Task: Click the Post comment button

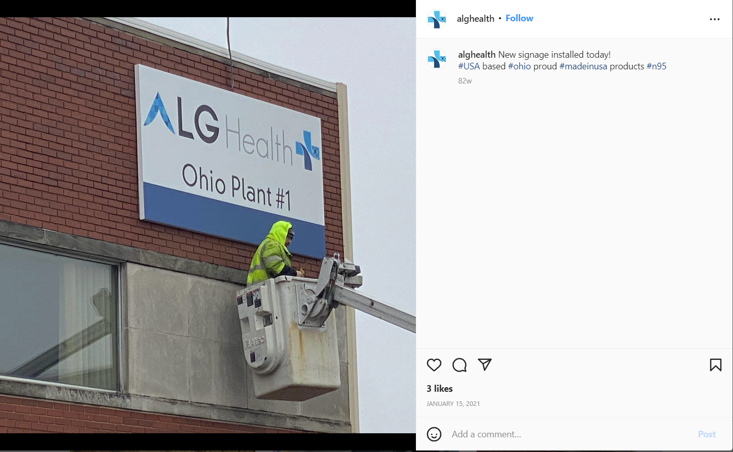Action: click(x=707, y=434)
